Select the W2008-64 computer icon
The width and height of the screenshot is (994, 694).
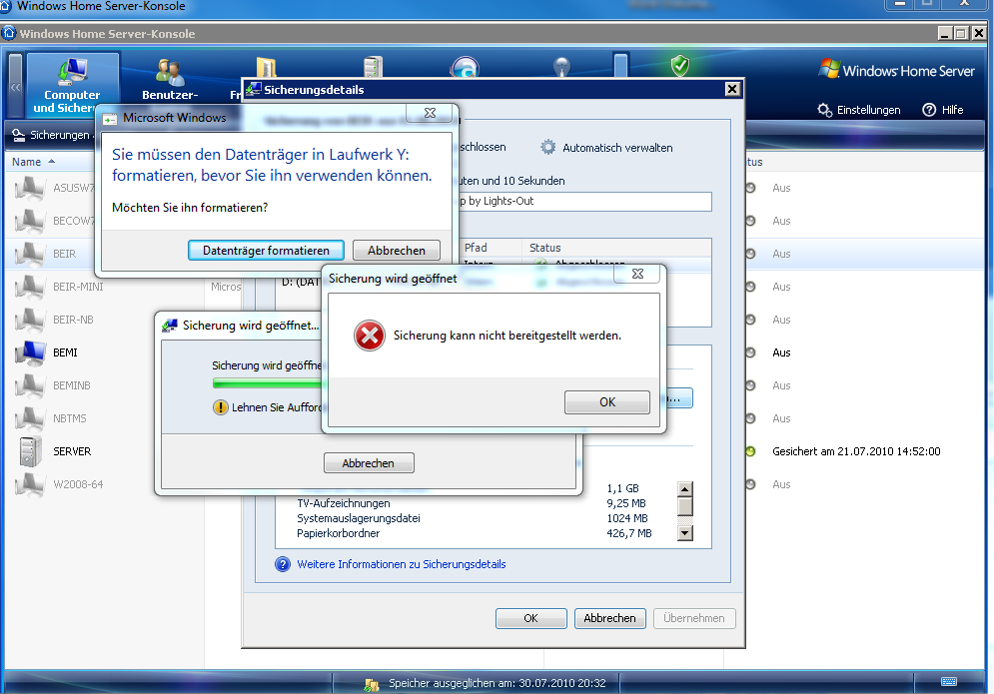coord(30,484)
